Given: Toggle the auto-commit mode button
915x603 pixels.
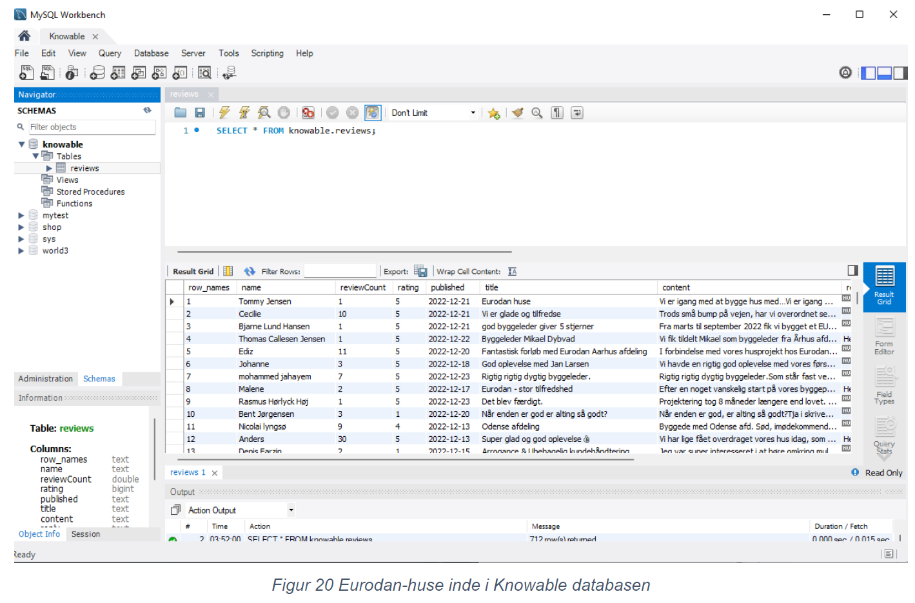Looking at the screenshot, I should (x=373, y=113).
